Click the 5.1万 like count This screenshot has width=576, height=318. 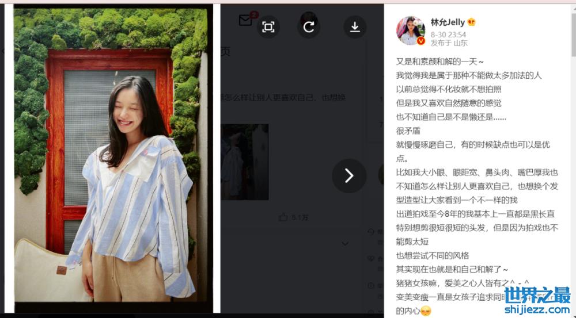[300, 217]
